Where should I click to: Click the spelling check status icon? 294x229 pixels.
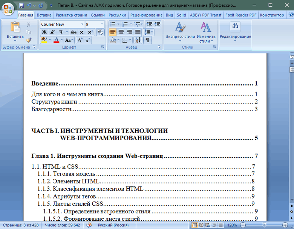pos(89,225)
